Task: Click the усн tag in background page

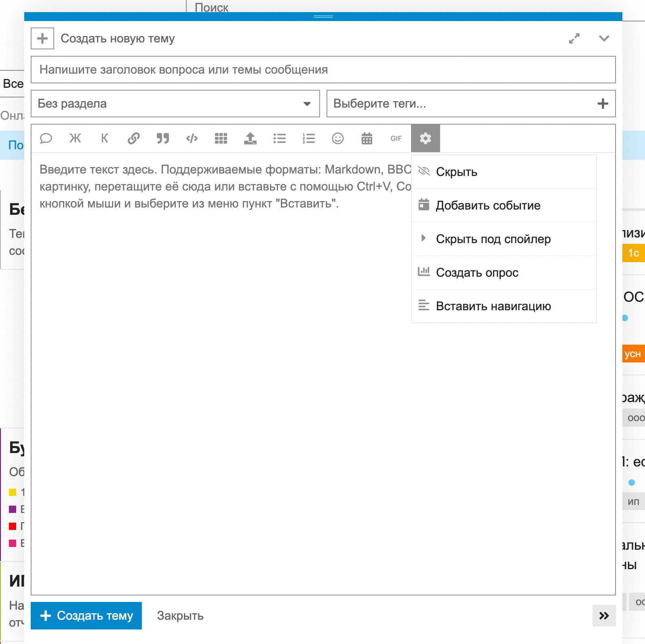Action: click(633, 354)
